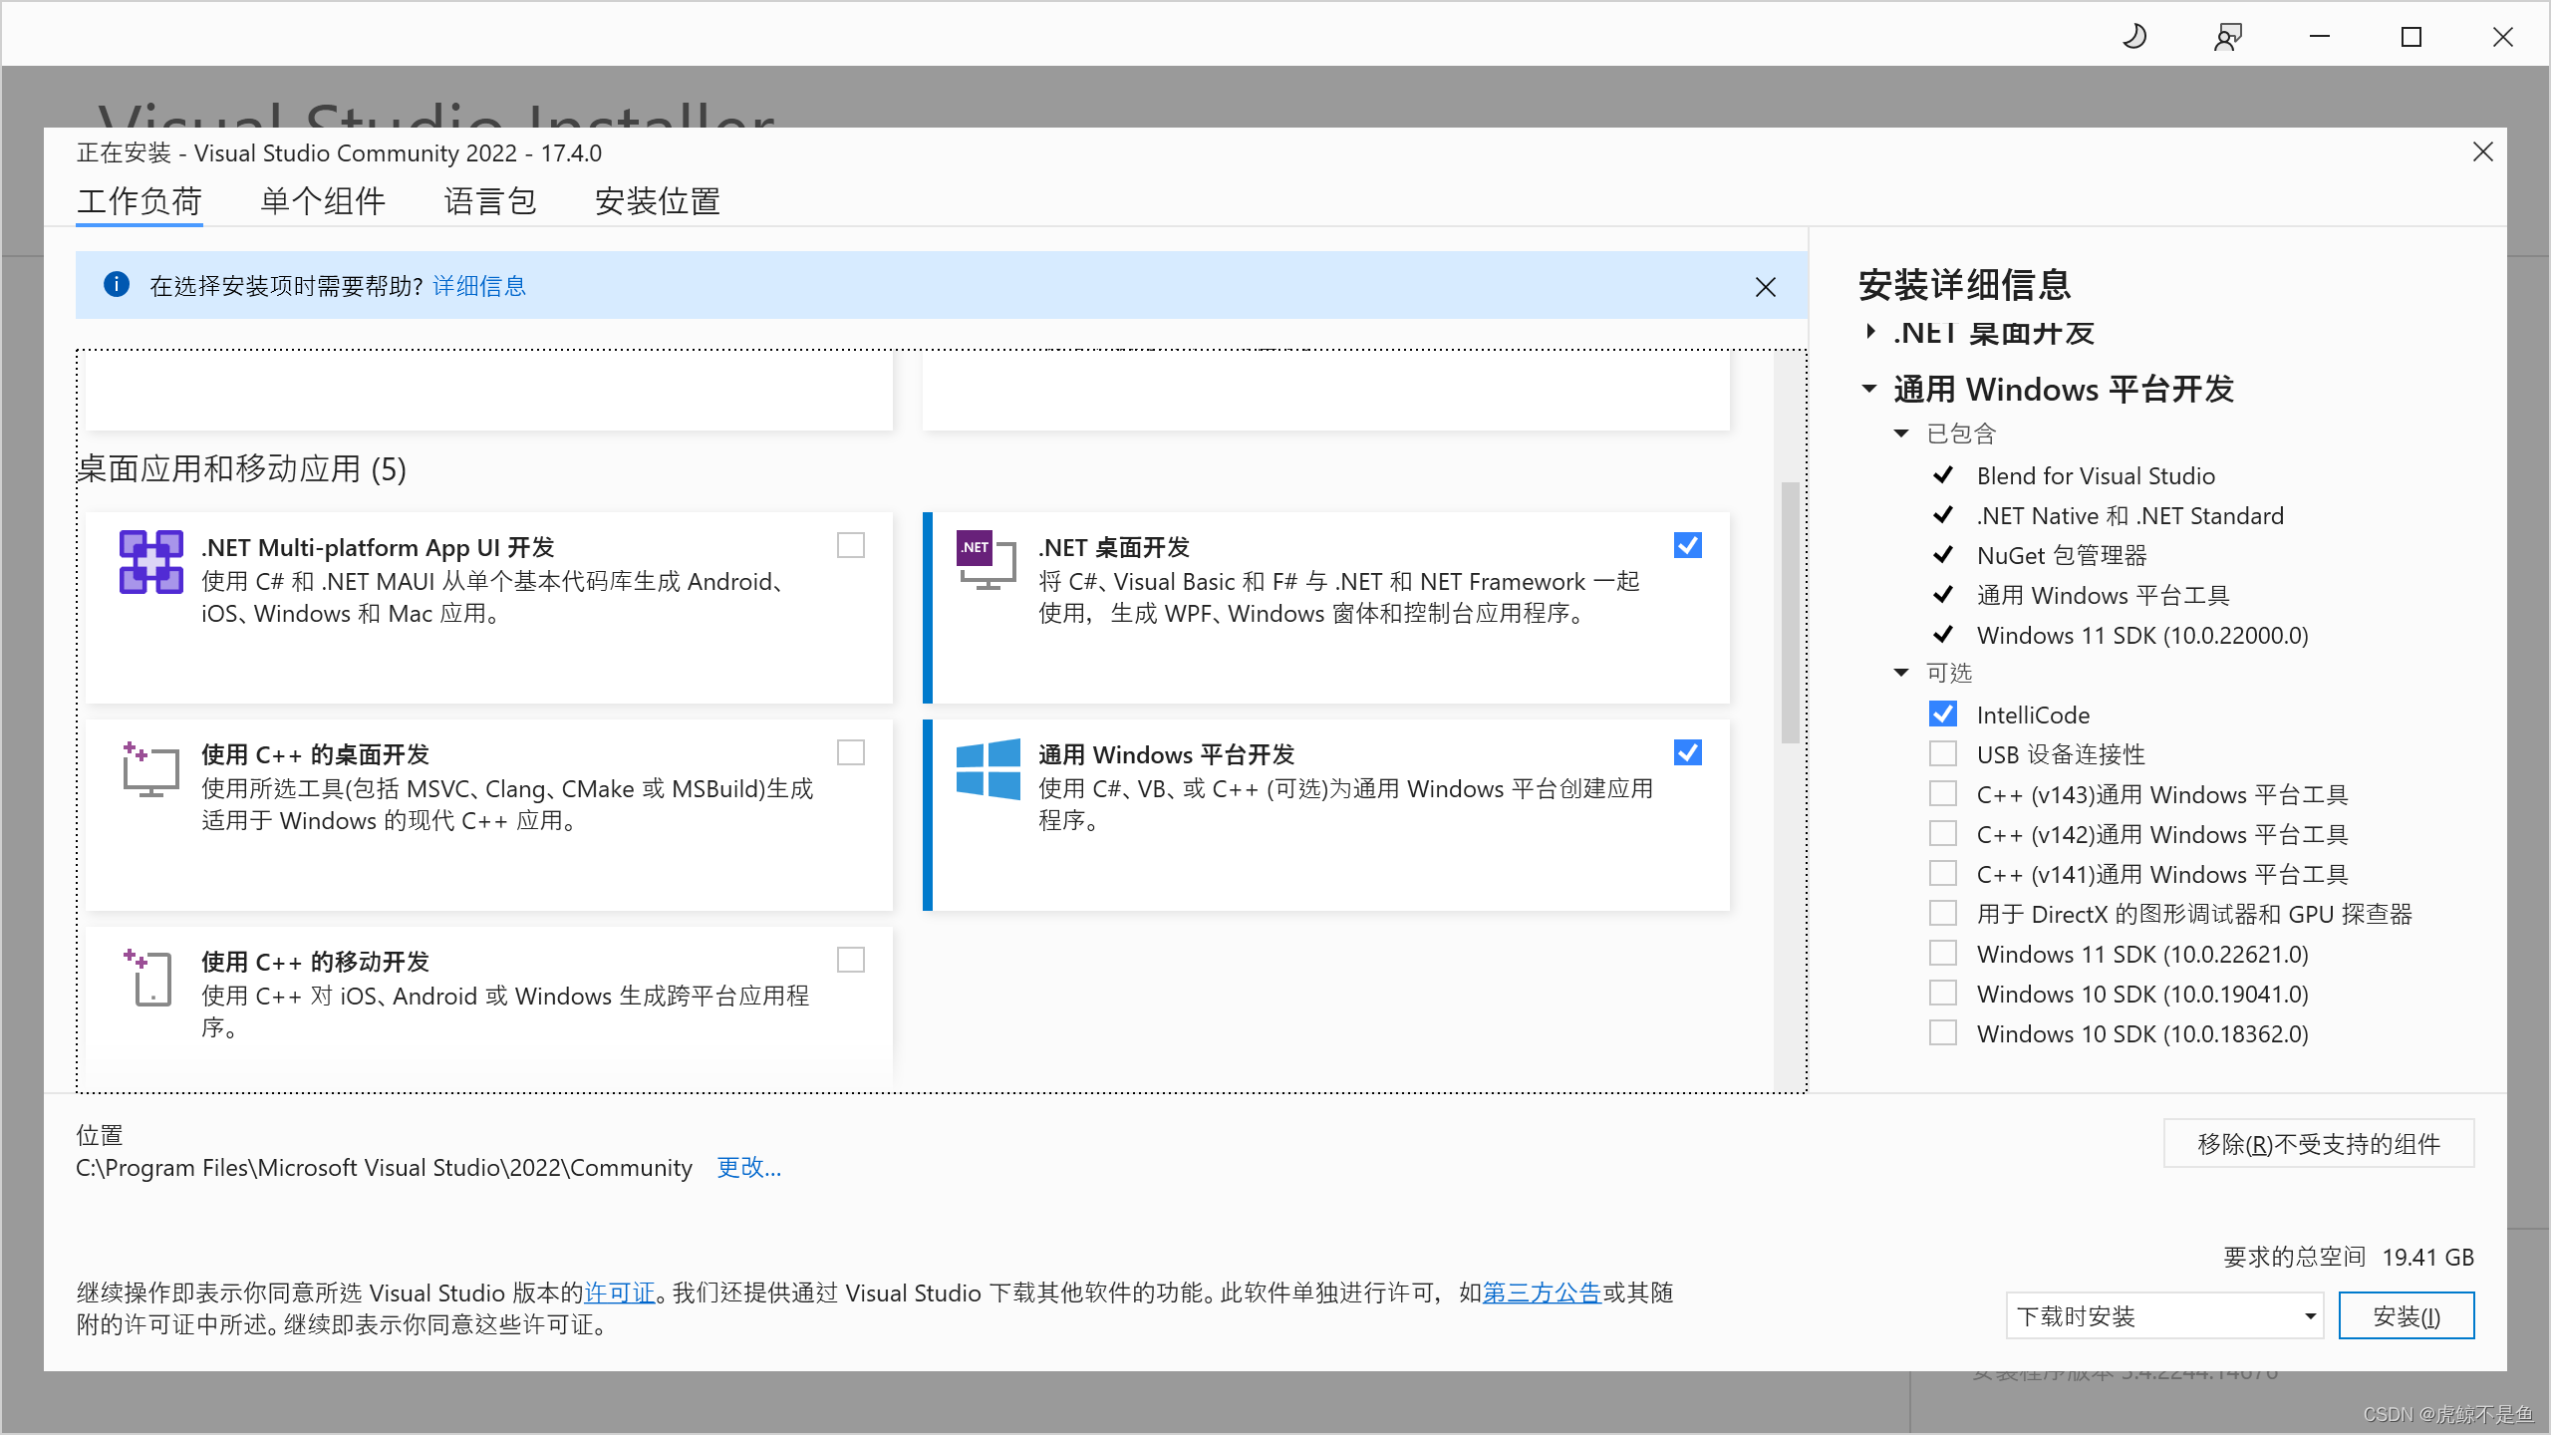Minimize the Visual Studio Installer window
The height and width of the screenshot is (1435, 2551).
2320,37
